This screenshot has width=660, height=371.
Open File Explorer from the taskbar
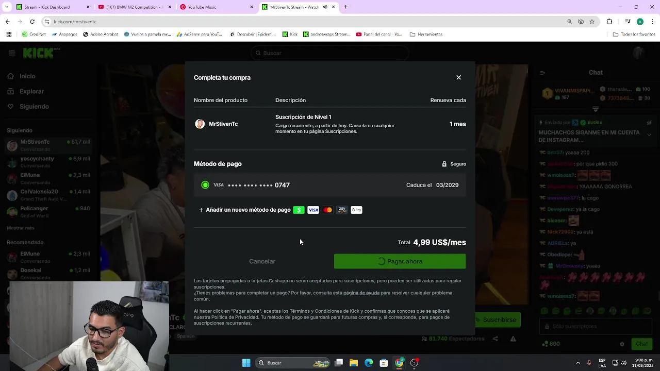(x=354, y=363)
